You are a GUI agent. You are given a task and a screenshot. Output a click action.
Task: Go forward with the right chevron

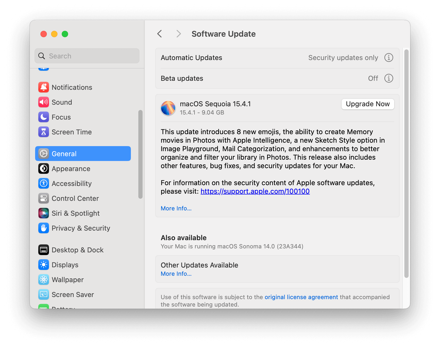tap(179, 34)
